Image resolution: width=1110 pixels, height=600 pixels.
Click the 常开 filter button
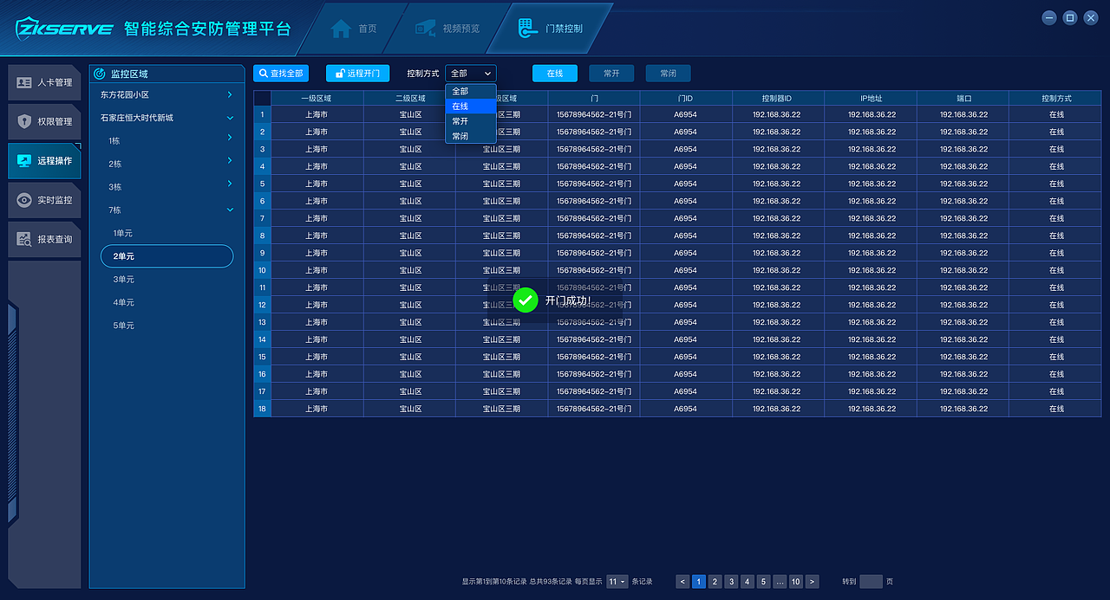611,74
